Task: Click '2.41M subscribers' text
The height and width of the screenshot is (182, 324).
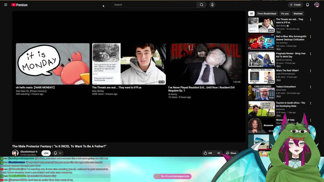Action: [28, 155]
